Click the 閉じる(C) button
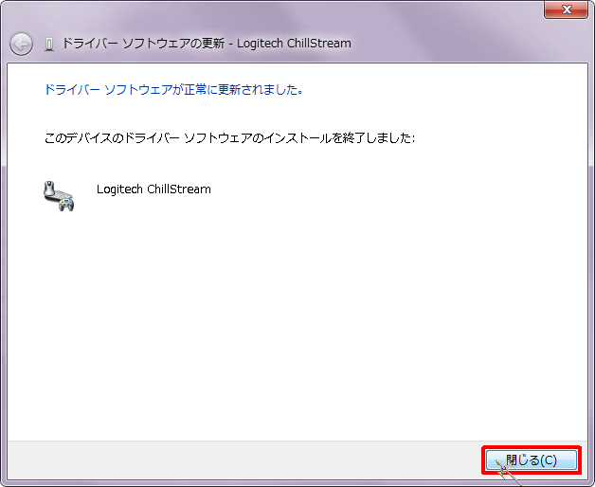The image size is (595, 487). tap(532, 460)
